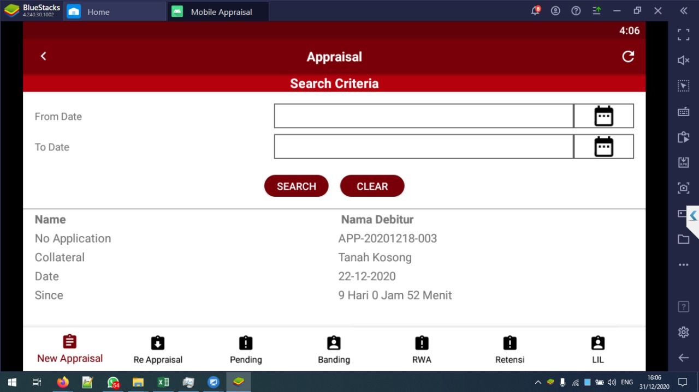The width and height of the screenshot is (699, 392).
Task: Open the New Appraisal tab
Action: click(x=70, y=349)
